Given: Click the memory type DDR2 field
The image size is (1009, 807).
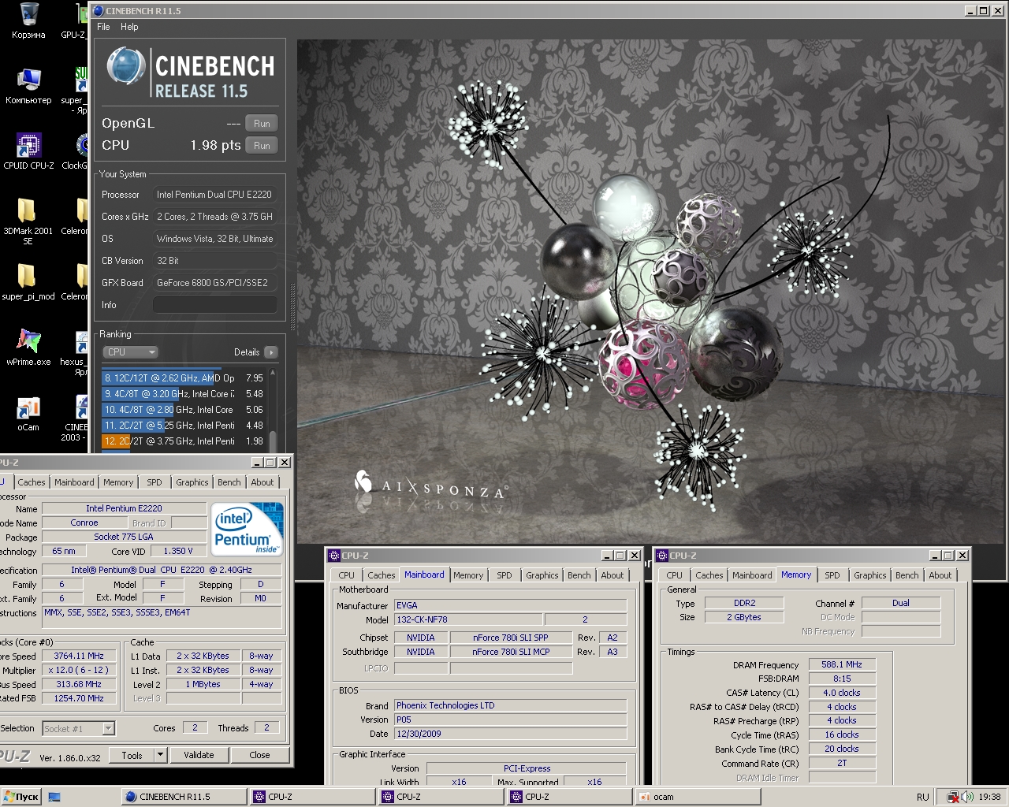Looking at the screenshot, I should point(744,603).
